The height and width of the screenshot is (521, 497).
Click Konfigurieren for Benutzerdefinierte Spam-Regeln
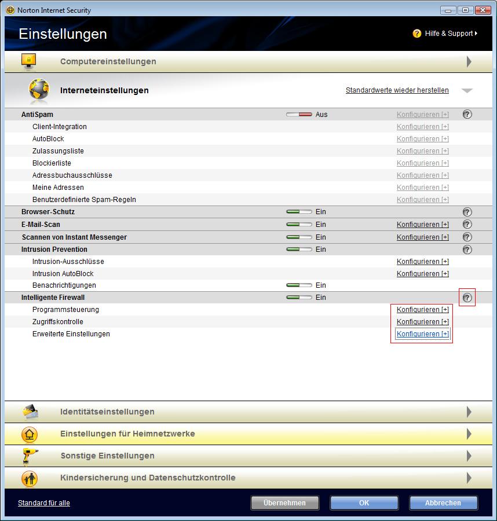click(422, 199)
